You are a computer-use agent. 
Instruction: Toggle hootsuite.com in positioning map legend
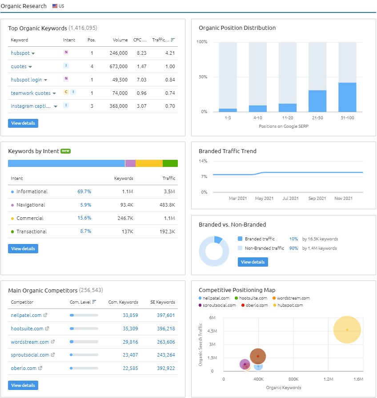pyautogui.click(x=251, y=298)
